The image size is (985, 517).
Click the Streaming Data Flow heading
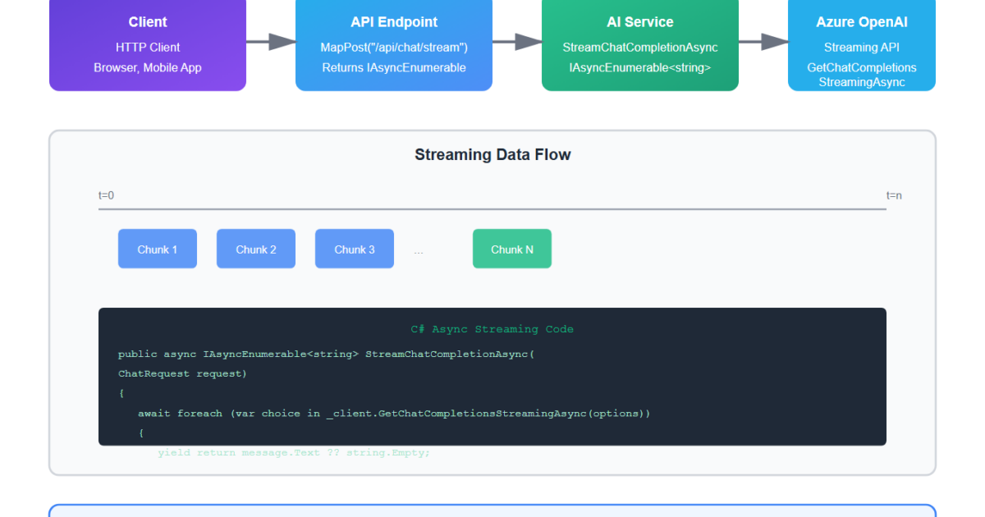click(492, 154)
